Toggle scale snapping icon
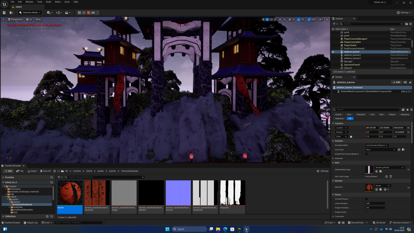This screenshot has width=414, height=233. (309, 19)
